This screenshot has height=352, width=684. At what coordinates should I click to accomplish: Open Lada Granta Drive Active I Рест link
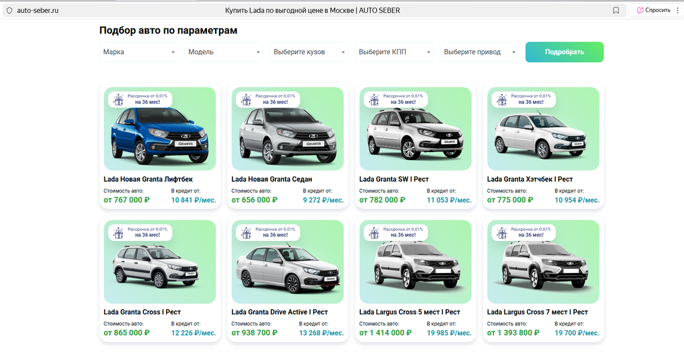coord(280,312)
